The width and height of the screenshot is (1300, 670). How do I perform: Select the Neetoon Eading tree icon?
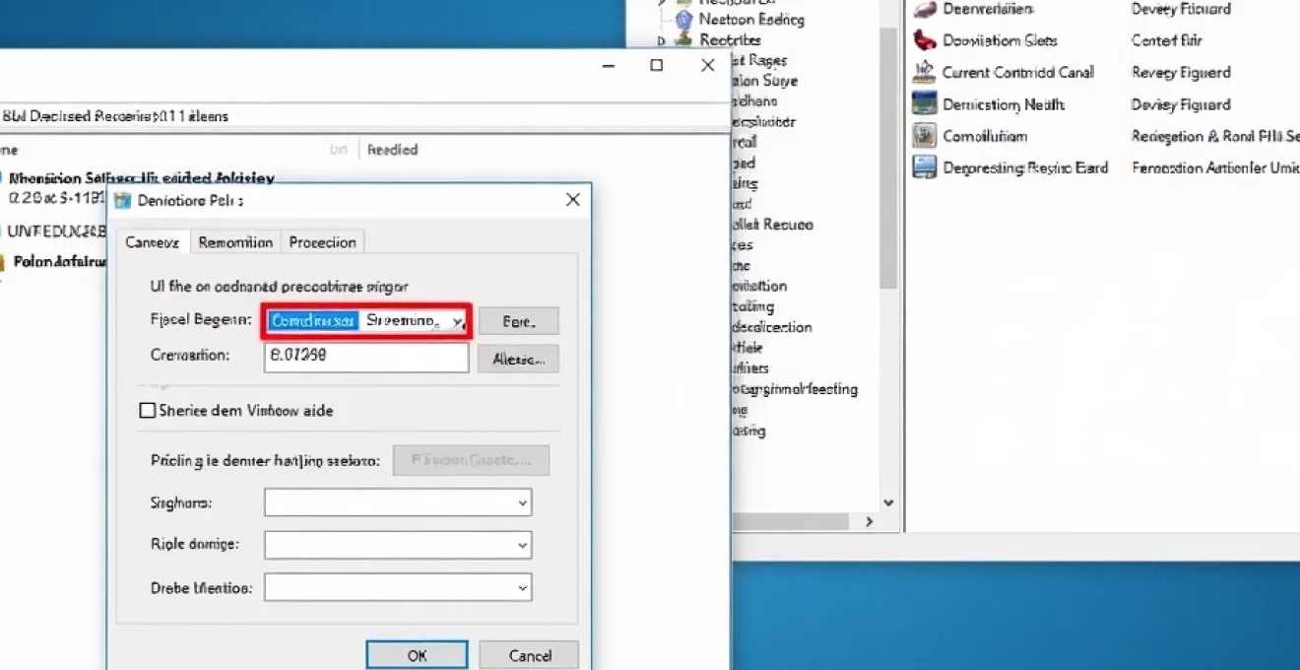click(x=683, y=19)
